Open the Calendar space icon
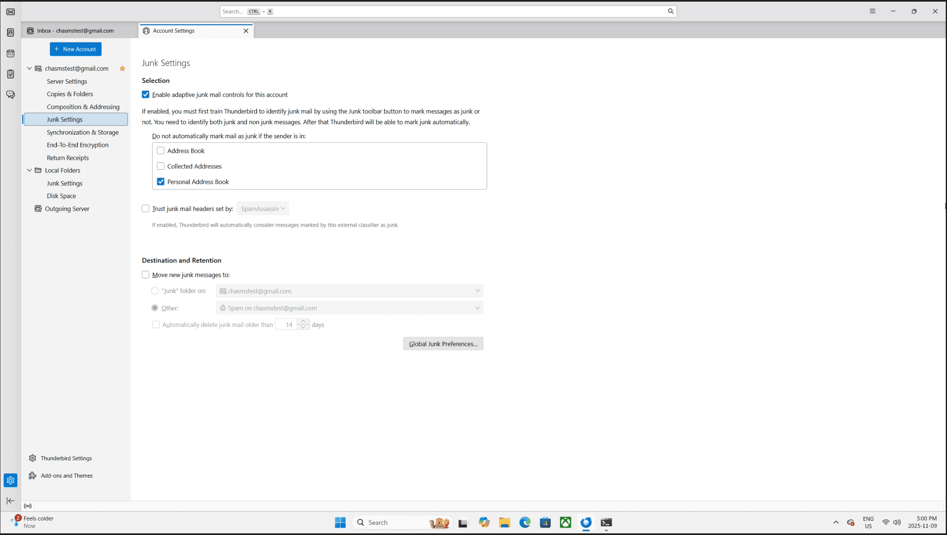 (x=11, y=54)
